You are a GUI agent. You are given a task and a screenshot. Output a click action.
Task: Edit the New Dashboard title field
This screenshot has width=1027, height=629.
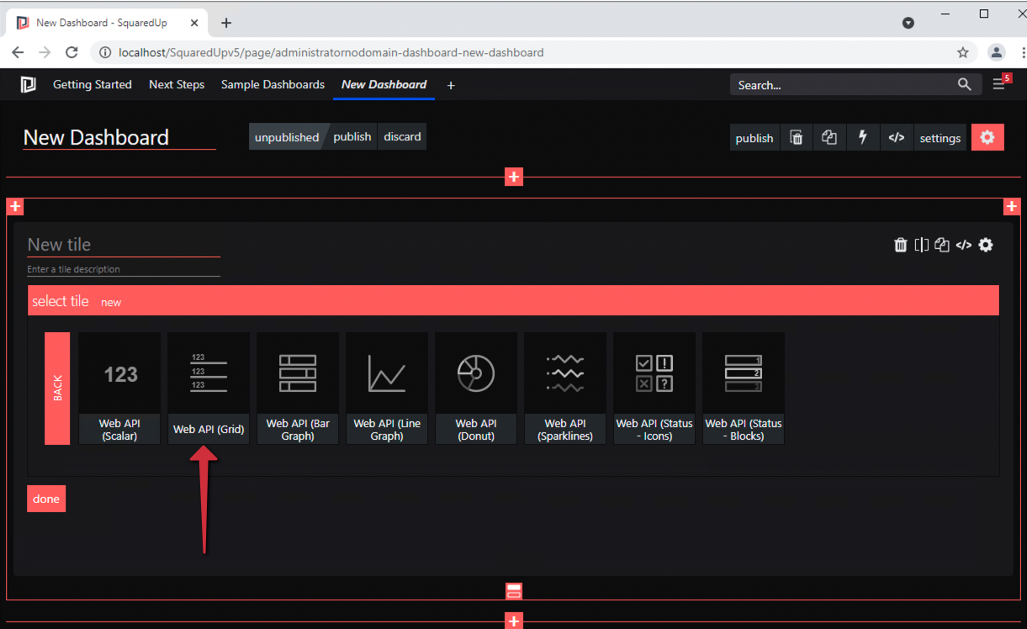[119, 137]
